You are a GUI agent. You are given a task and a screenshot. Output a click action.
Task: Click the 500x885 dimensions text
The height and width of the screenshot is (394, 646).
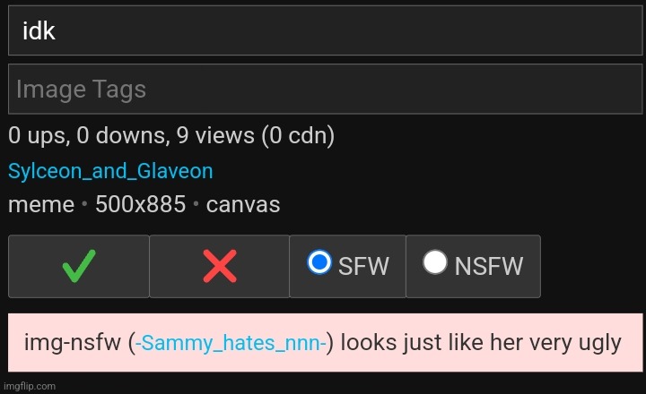click(141, 204)
